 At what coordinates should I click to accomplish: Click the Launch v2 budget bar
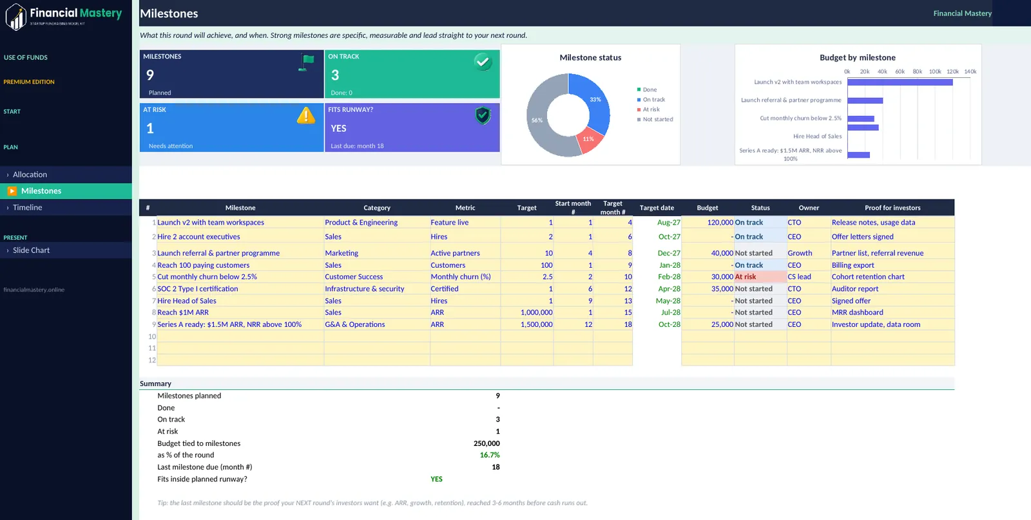900,82
